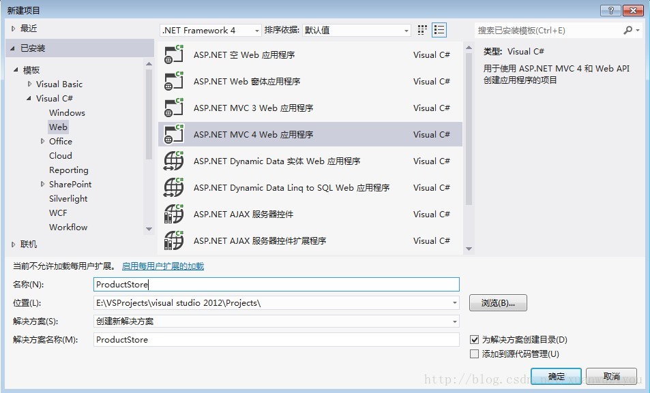Click the ASP.NET Web 窗体应用程序 template icon

174,81
